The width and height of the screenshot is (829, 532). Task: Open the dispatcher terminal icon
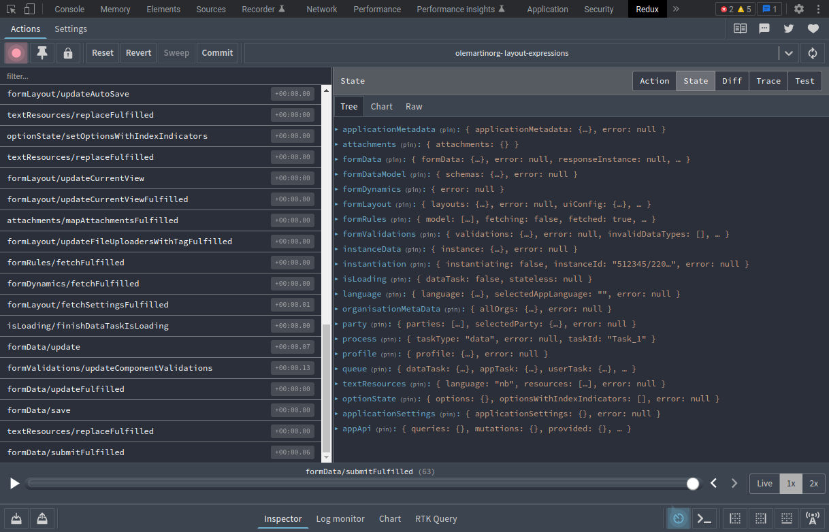[x=704, y=518]
